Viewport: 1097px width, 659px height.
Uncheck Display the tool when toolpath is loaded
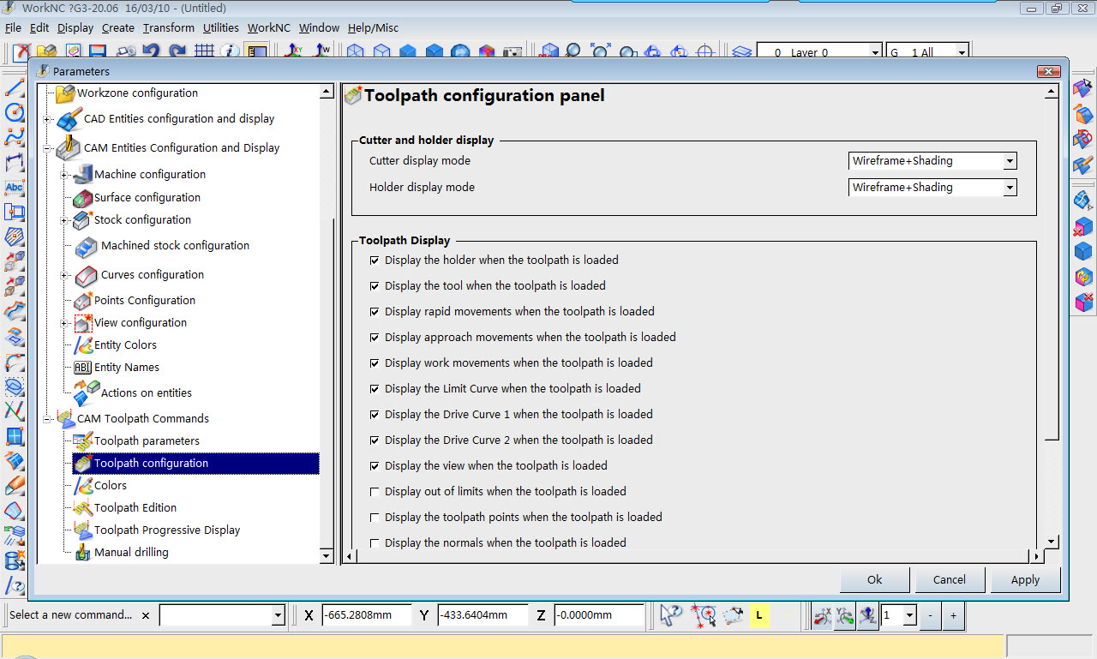375,285
